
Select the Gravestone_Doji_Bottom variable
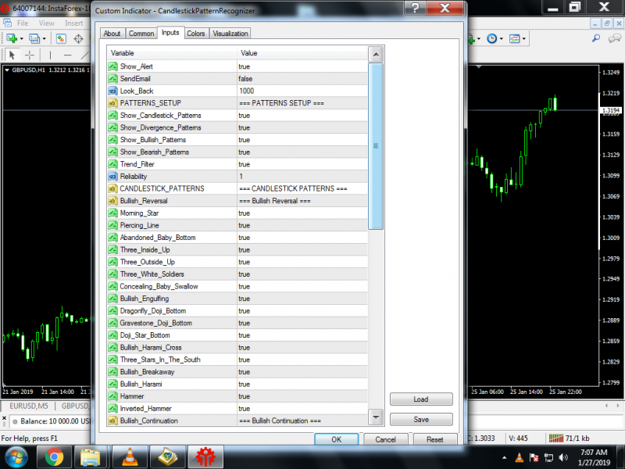[x=155, y=323]
